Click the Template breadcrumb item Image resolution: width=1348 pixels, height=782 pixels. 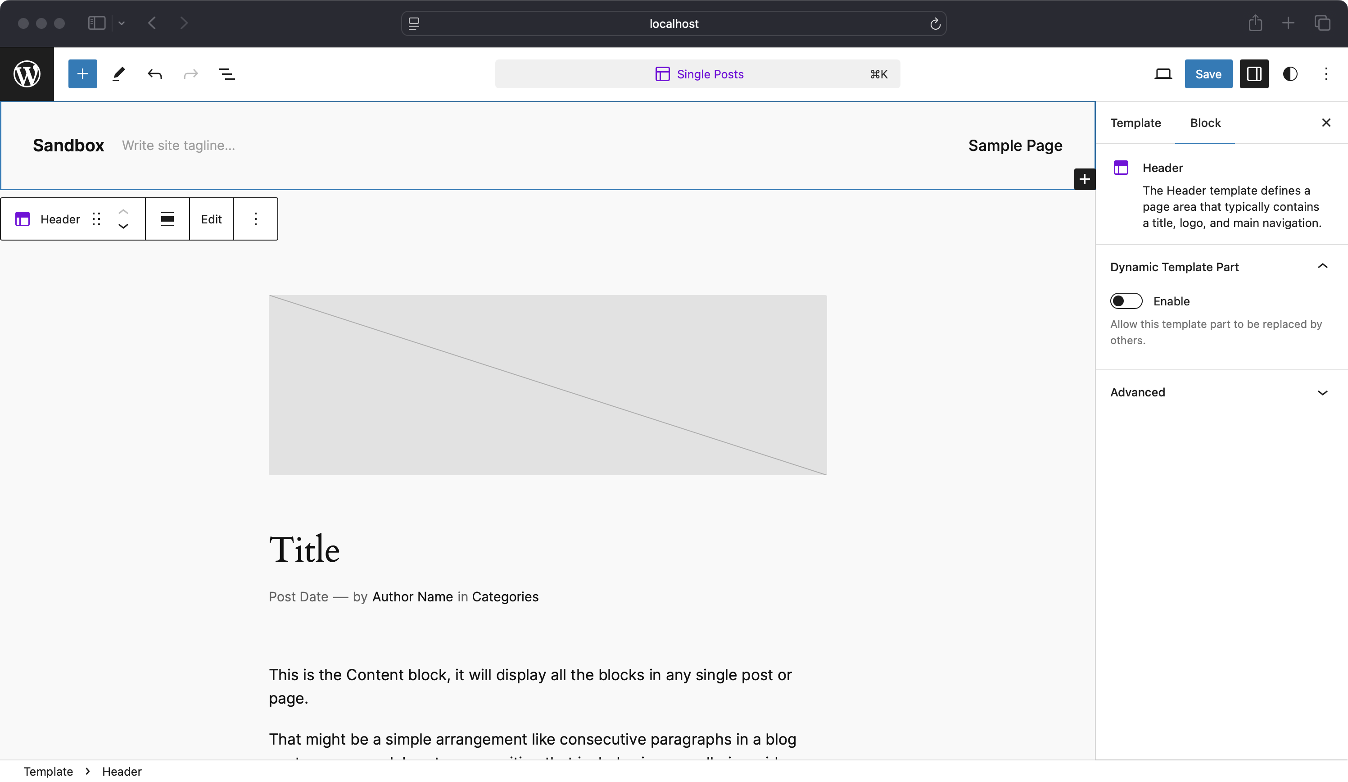(48, 771)
